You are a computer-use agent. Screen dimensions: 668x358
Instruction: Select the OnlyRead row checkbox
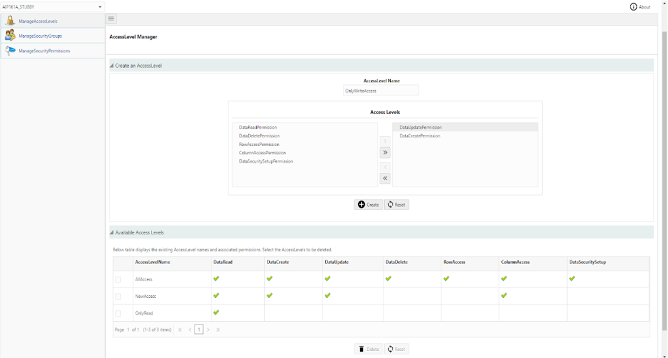click(118, 313)
